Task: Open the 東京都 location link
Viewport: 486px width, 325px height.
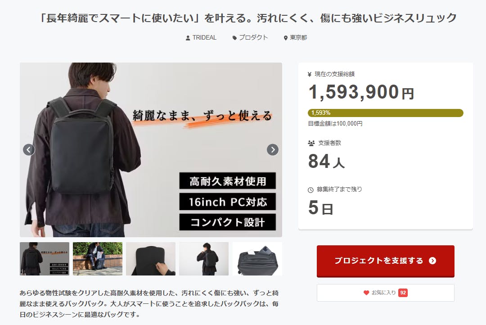Action: pos(298,37)
